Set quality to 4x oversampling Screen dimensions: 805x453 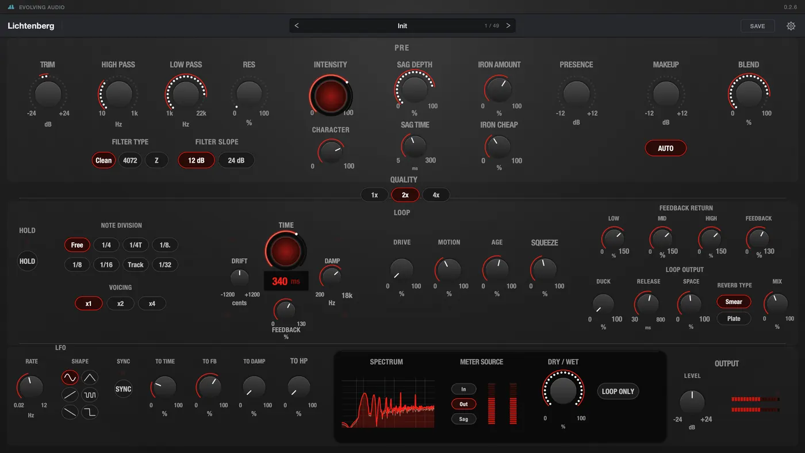click(436, 195)
